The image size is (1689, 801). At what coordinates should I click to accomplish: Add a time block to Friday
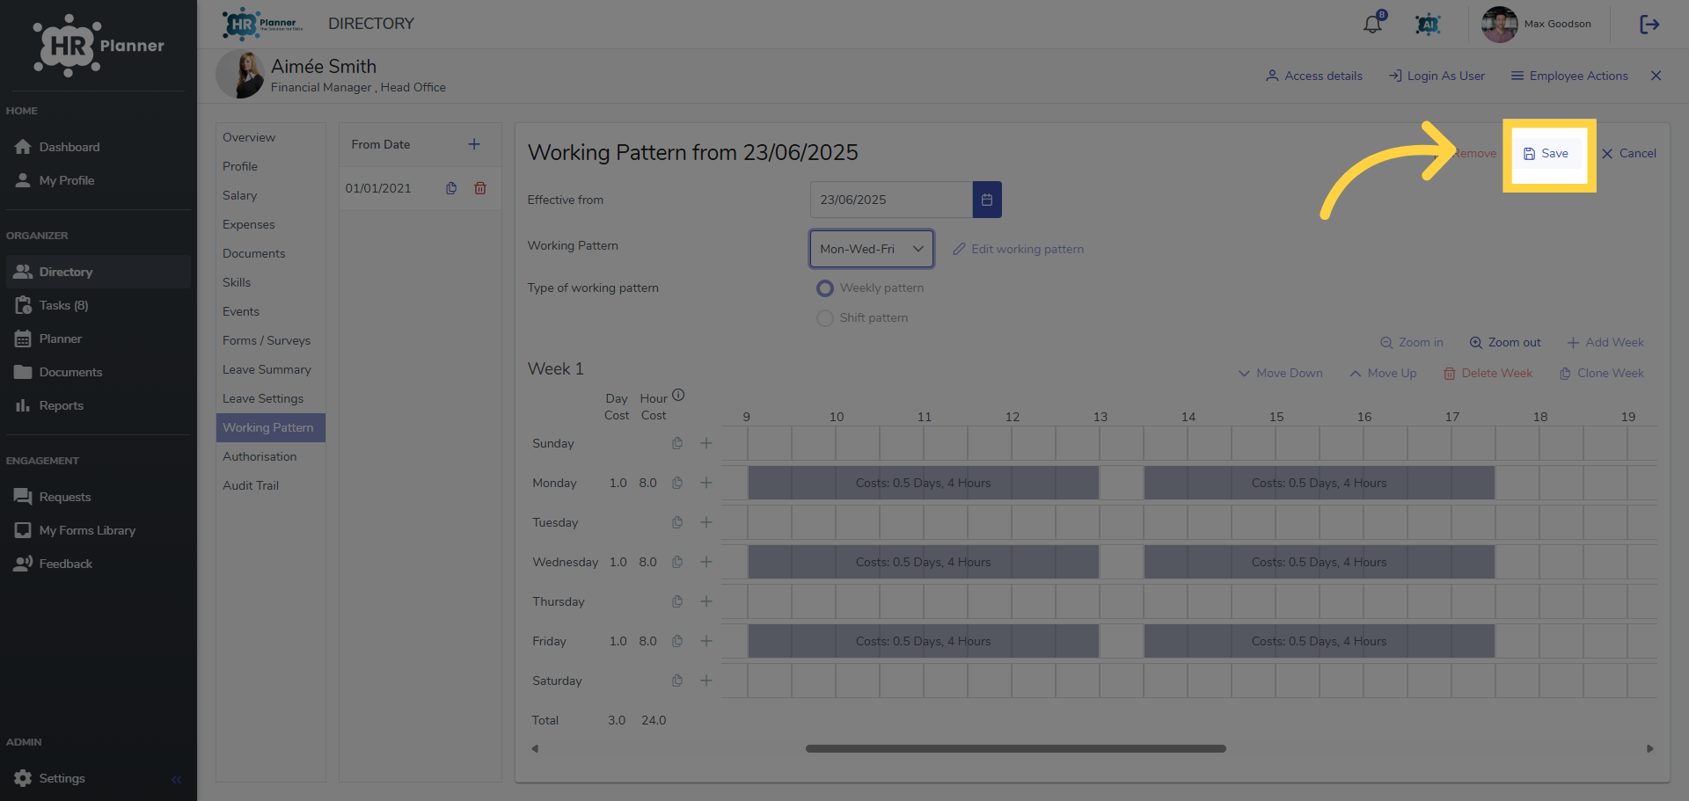pyautogui.click(x=706, y=641)
